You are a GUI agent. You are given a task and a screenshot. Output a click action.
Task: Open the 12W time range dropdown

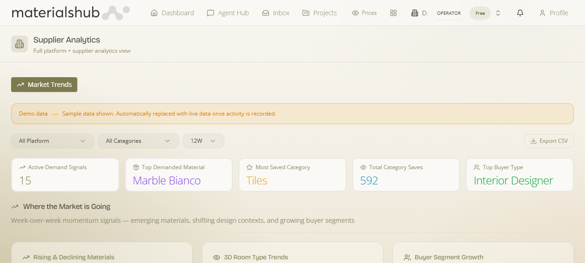click(204, 141)
